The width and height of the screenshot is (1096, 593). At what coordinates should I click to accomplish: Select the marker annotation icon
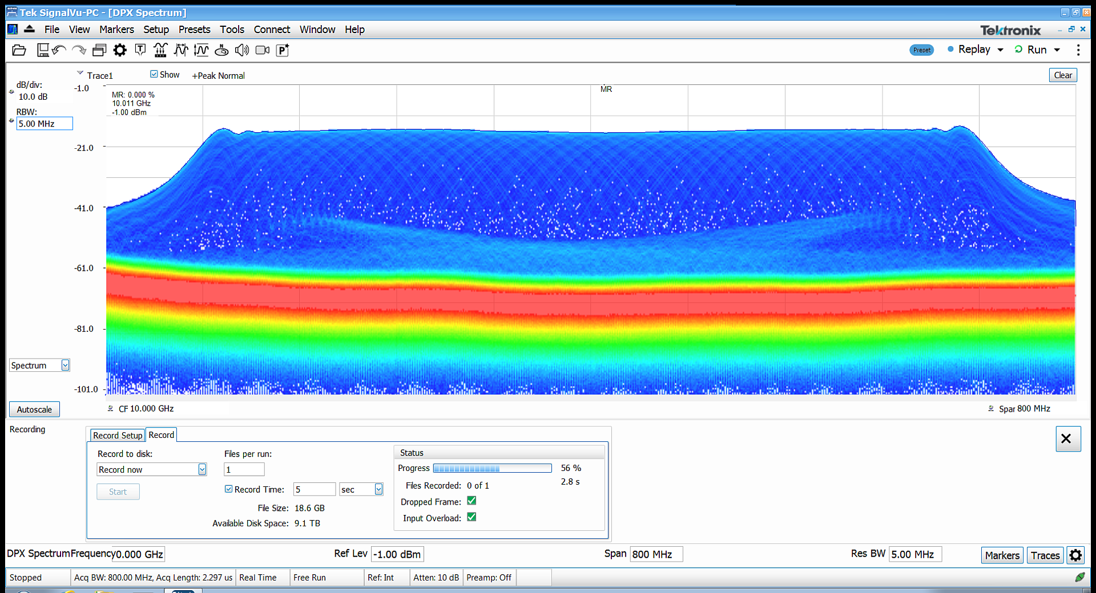[x=140, y=50]
